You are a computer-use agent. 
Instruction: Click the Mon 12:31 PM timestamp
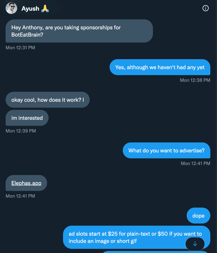20,48
